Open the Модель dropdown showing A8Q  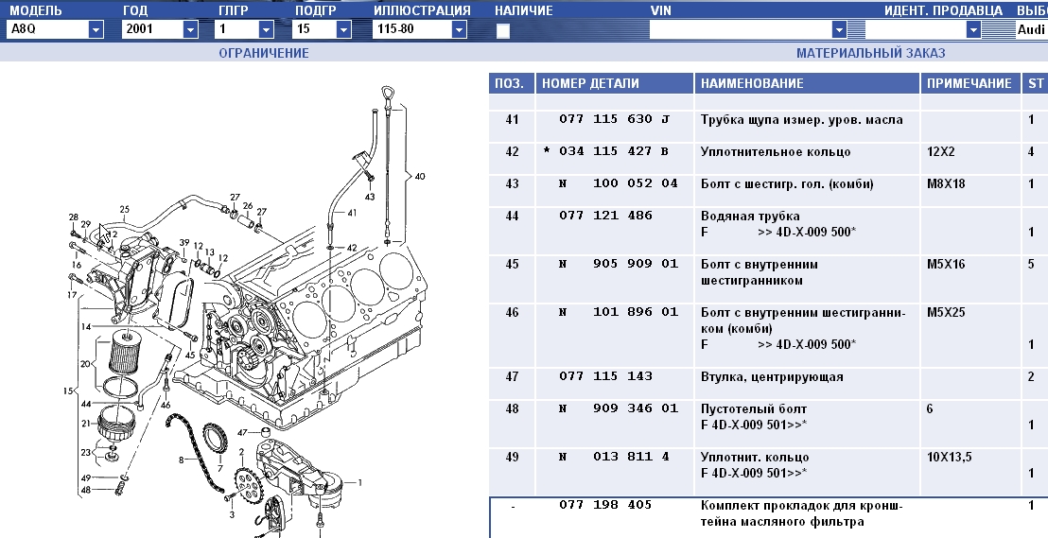tap(96, 29)
